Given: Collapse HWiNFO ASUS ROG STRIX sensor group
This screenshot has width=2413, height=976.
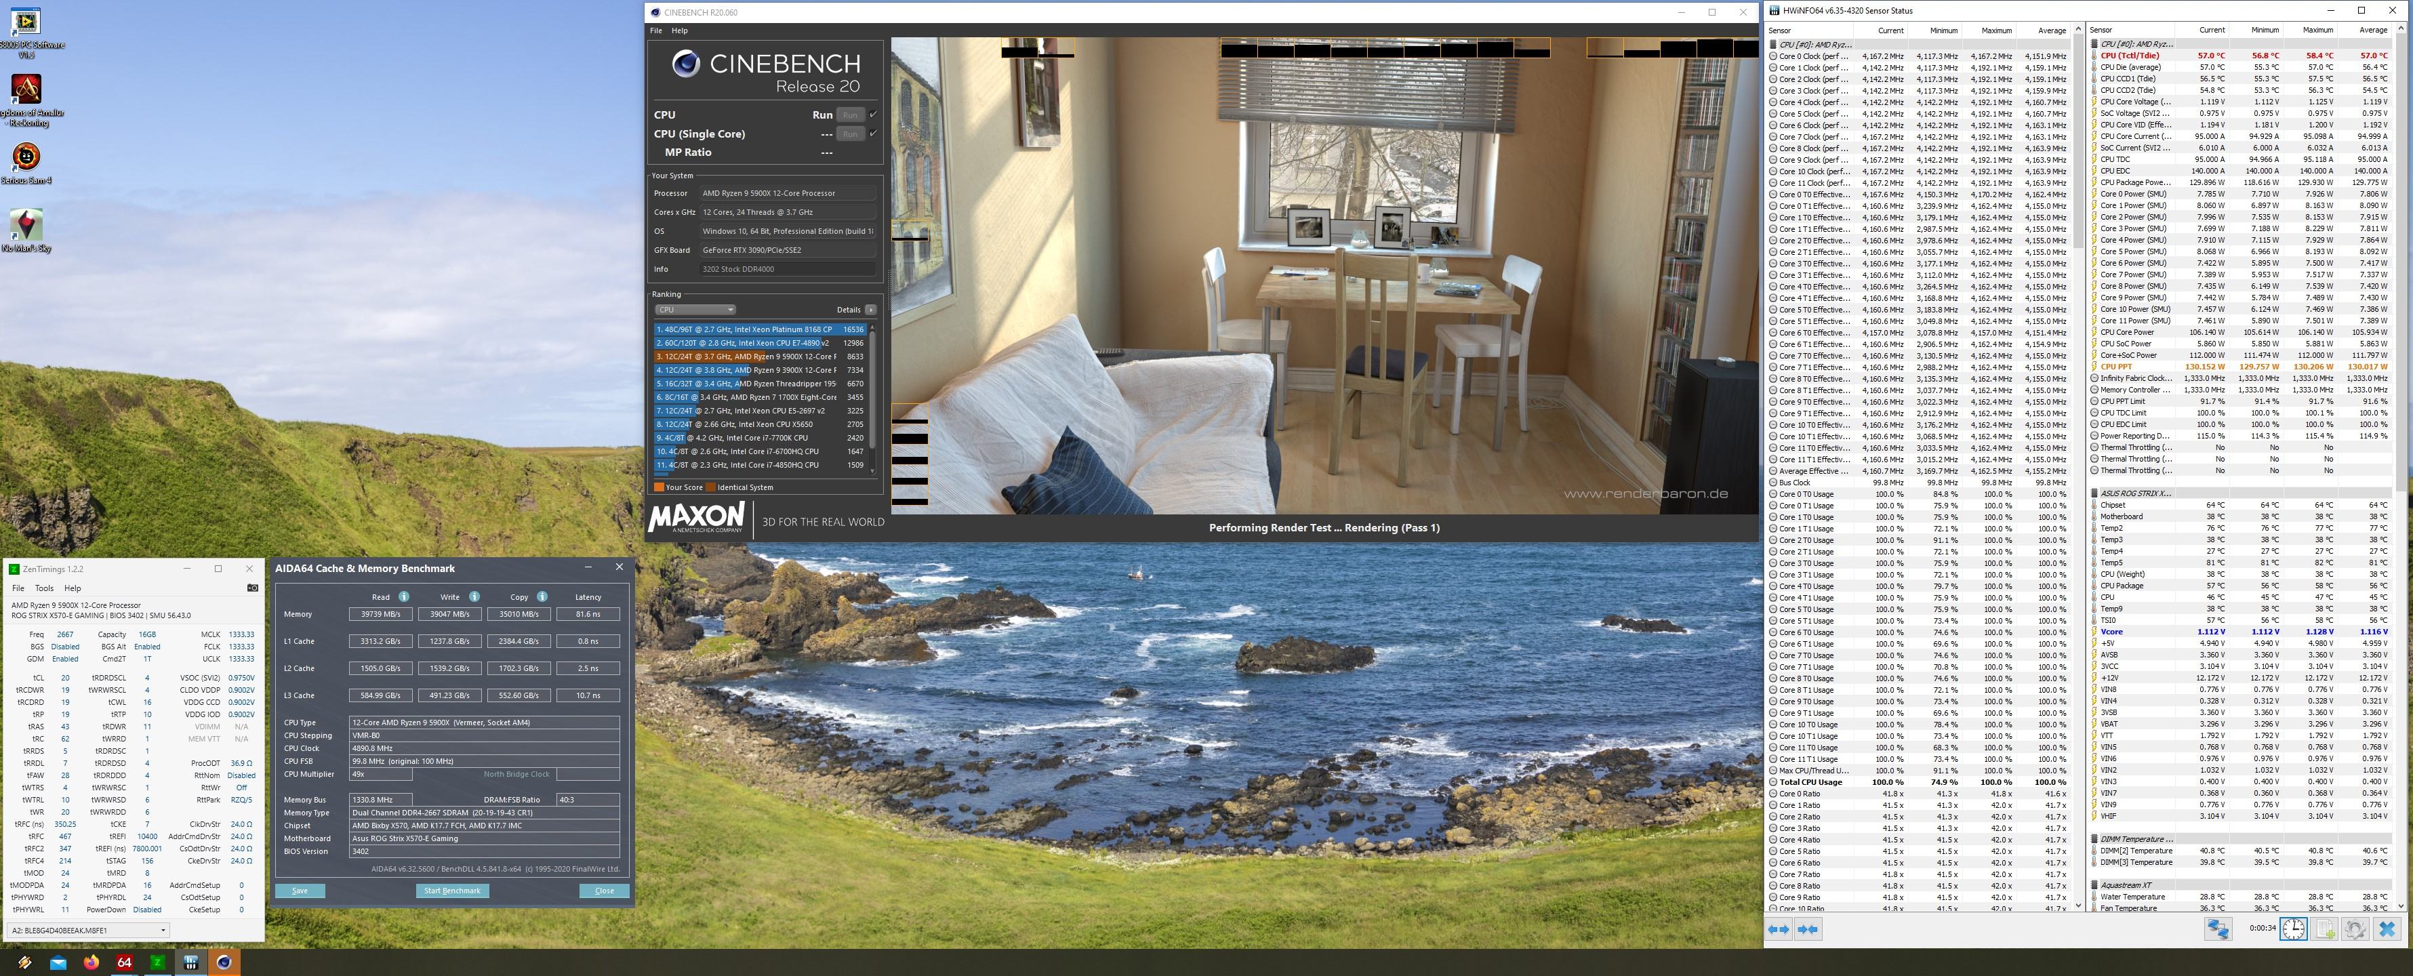Looking at the screenshot, I should click(2094, 493).
